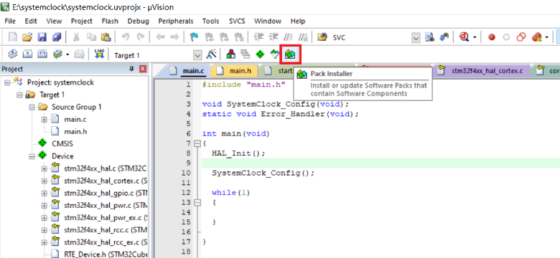
Task: Click the Manage Run-Time Environment green diamond icon
Action: [x=260, y=54]
